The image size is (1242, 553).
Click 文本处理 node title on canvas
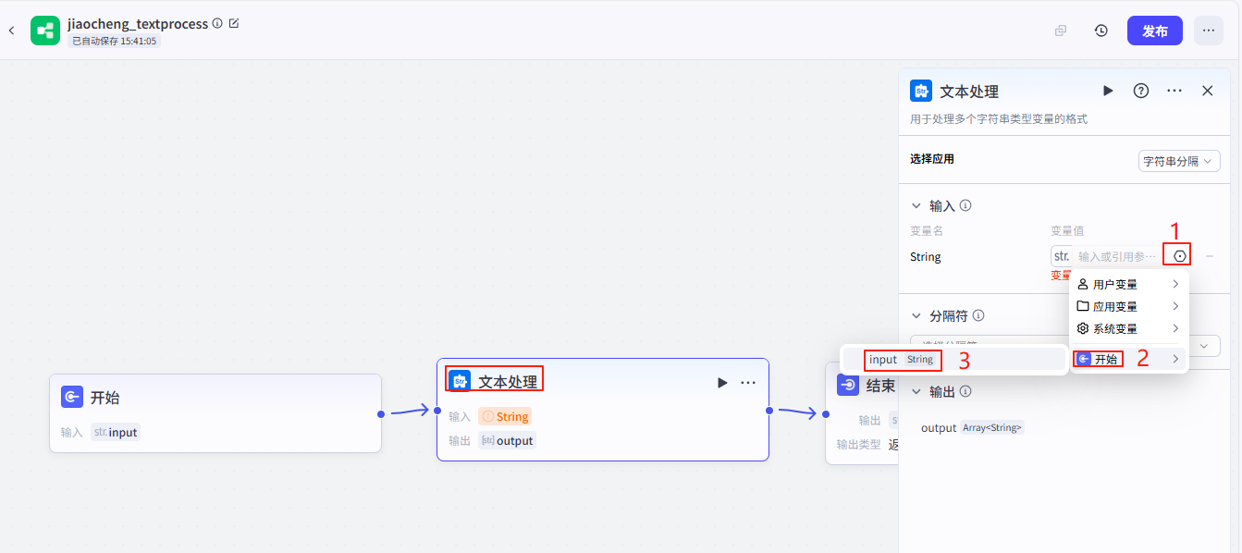point(508,382)
